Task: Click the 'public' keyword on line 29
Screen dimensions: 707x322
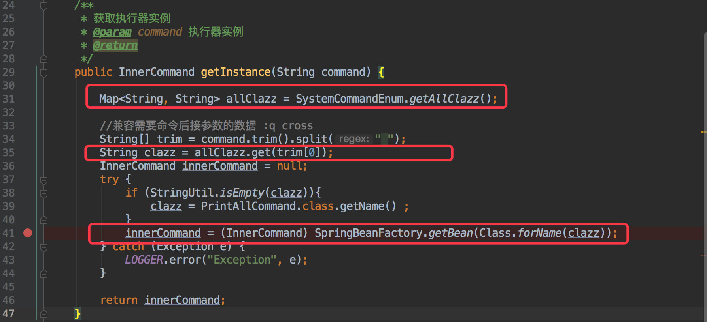Action: click(x=94, y=72)
